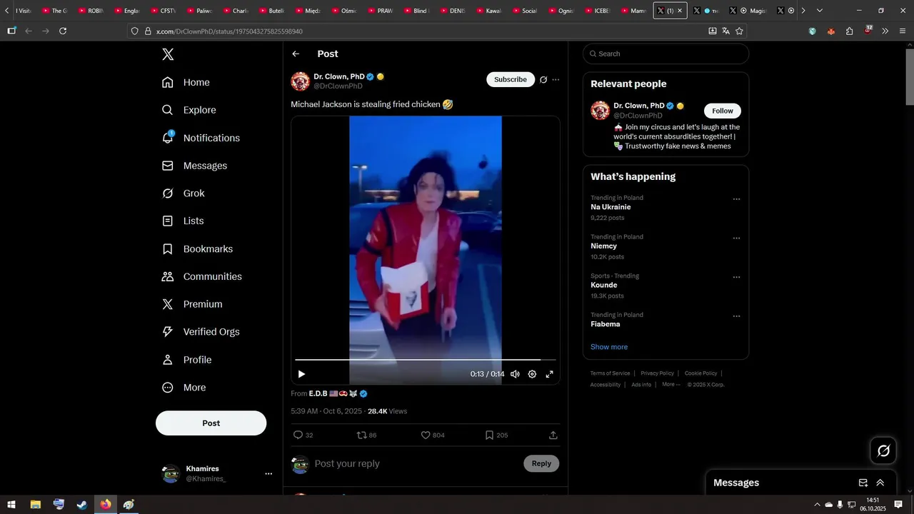The height and width of the screenshot is (514, 914).
Task: Click the address bar URL
Action: click(x=229, y=31)
